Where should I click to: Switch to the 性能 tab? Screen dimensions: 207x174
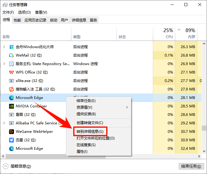(x=17, y=20)
